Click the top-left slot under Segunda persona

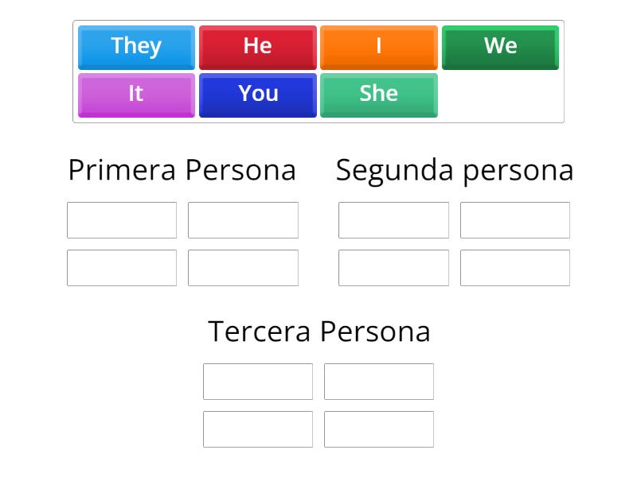(393, 220)
